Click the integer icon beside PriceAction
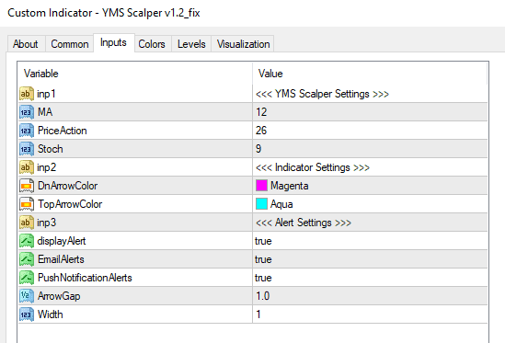 click(x=27, y=131)
